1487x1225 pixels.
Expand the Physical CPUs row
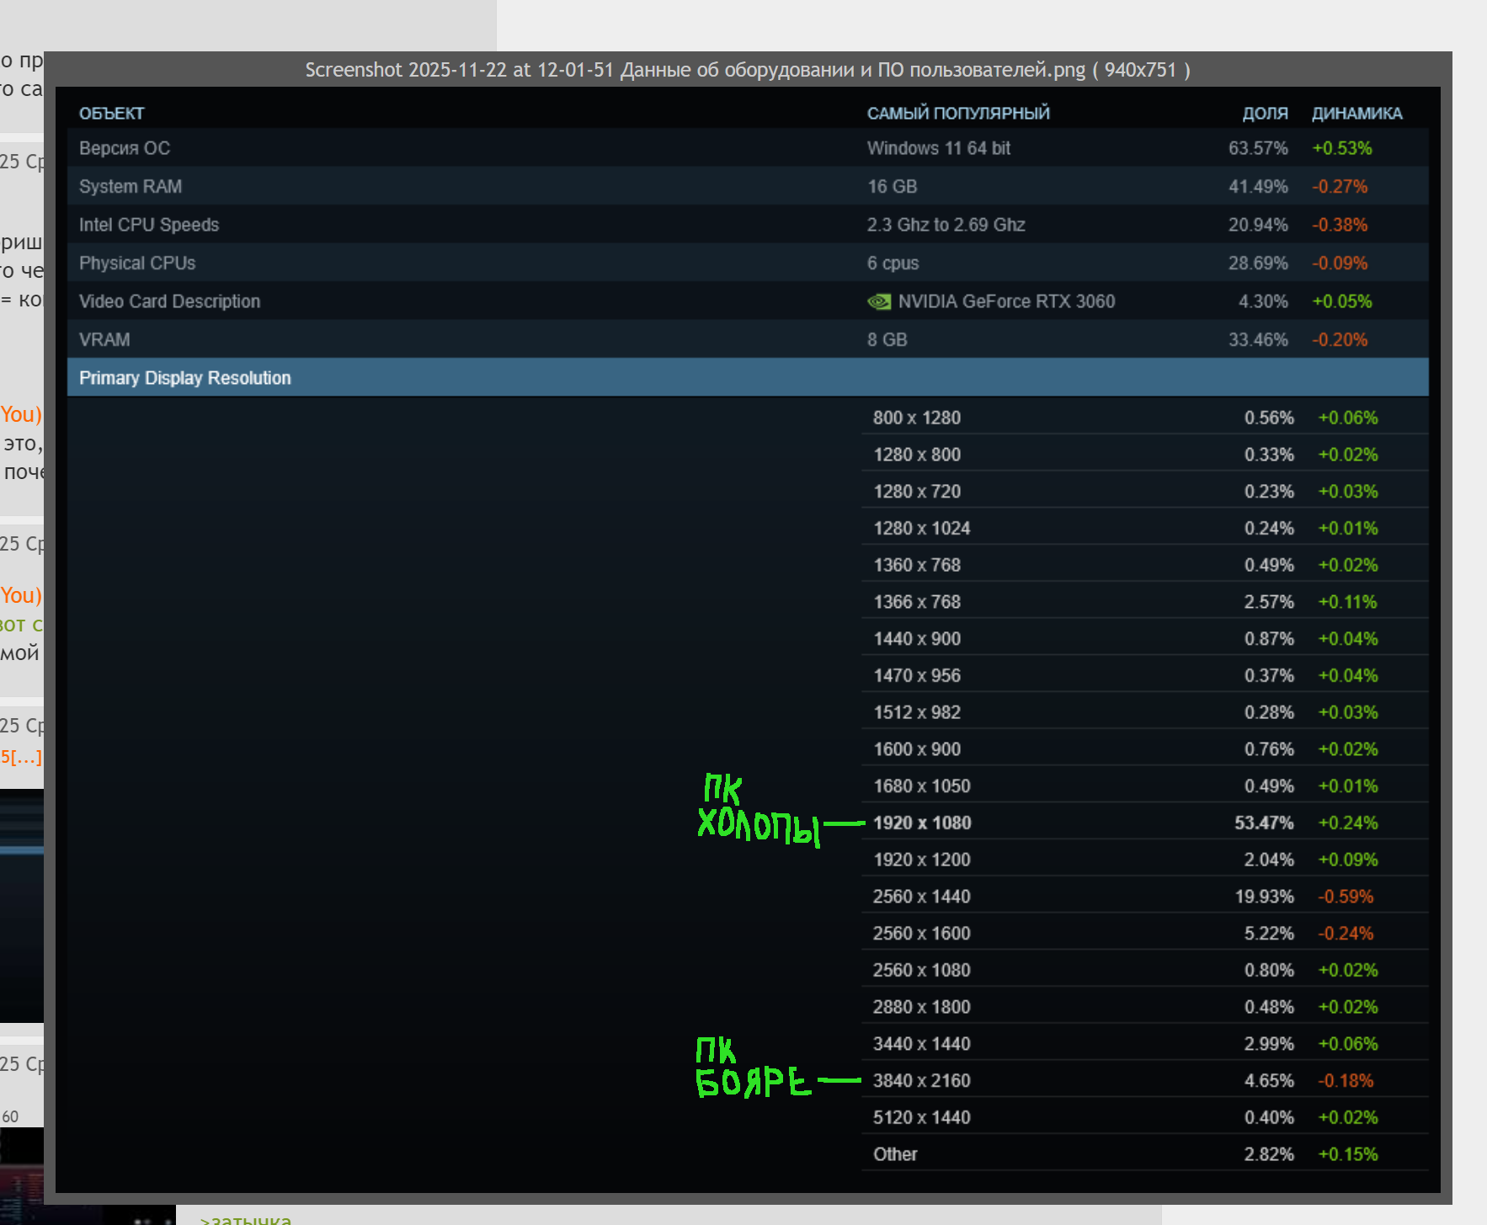tap(748, 263)
